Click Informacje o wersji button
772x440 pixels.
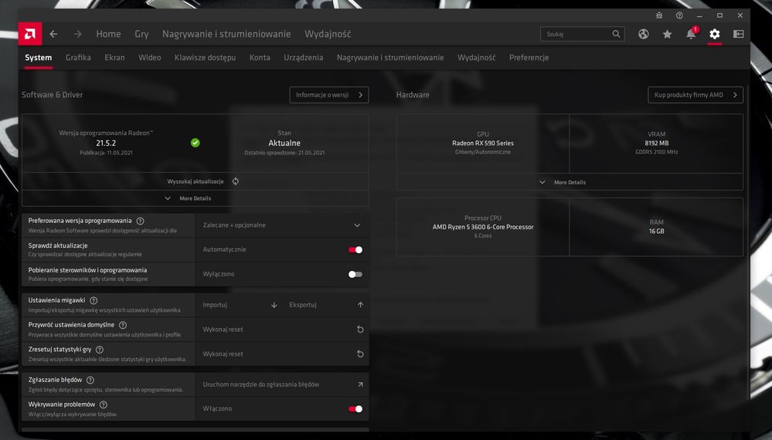pos(329,95)
